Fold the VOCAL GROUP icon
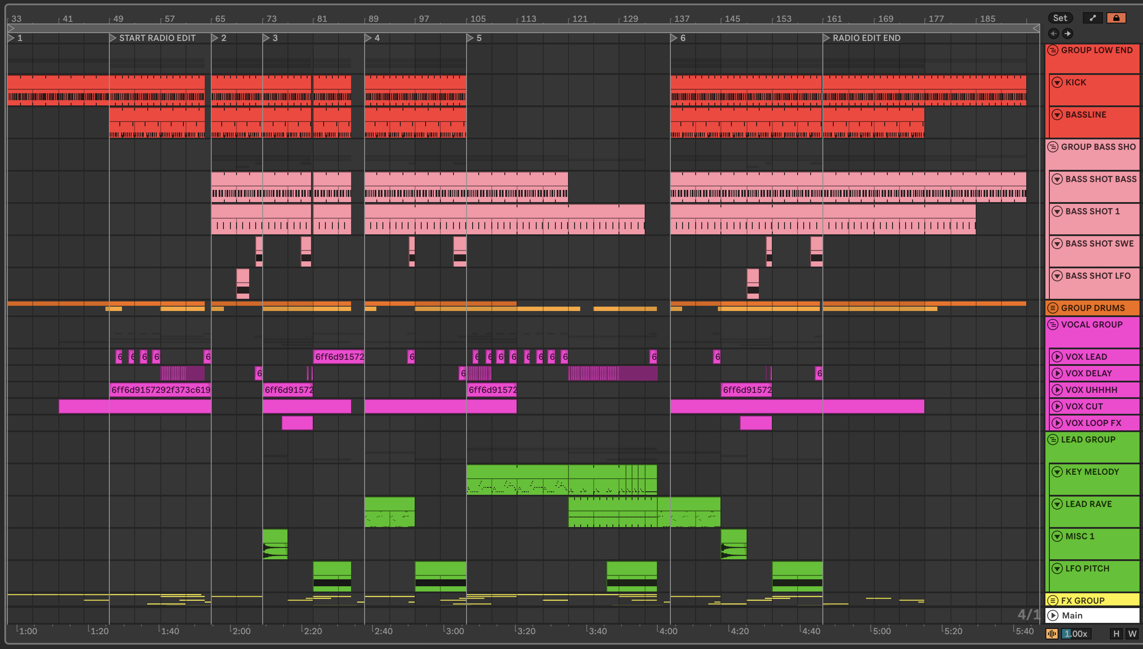 (x=1053, y=324)
